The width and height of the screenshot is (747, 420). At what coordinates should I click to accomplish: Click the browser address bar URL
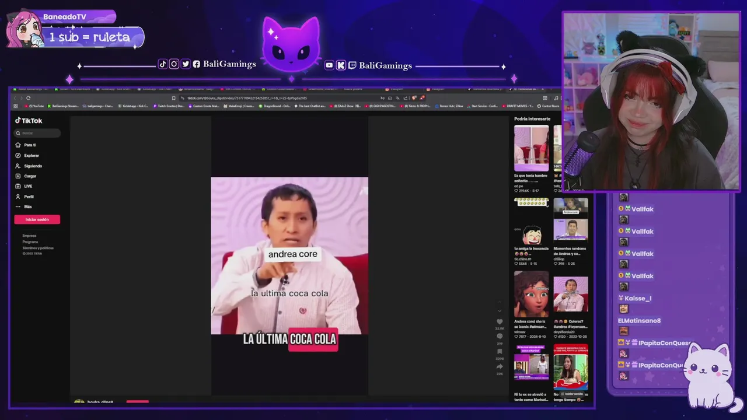pyautogui.click(x=247, y=98)
